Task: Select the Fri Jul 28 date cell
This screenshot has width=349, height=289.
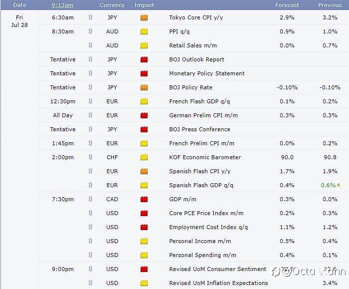Action: pyautogui.click(x=19, y=21)
